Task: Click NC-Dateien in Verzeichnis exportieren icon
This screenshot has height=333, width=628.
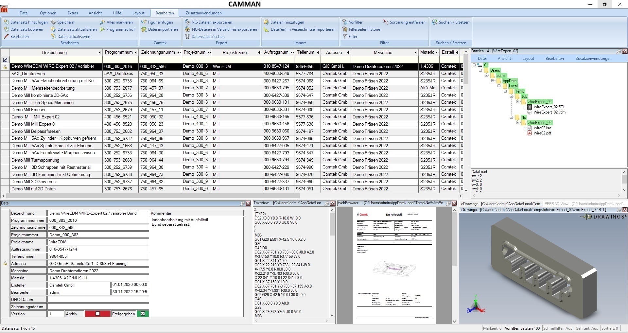Action: click(187, 29)
